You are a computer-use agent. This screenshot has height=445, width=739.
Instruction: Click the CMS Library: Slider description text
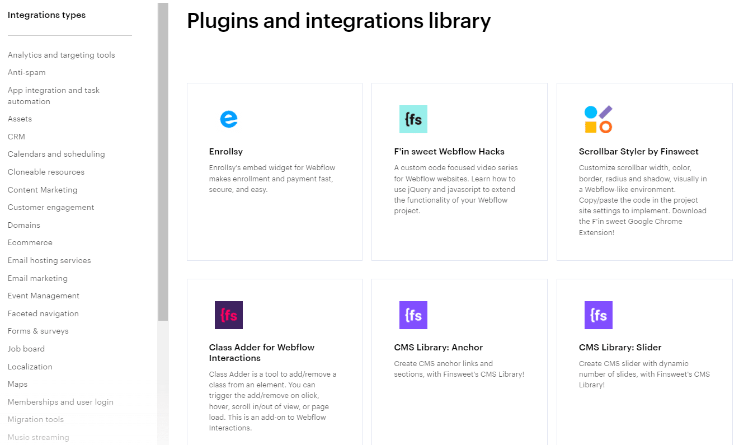[x=644, y=374]
